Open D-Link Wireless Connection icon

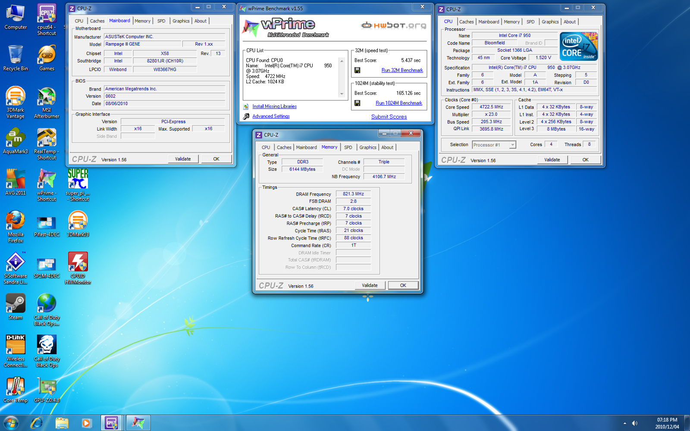pos(16,351)
